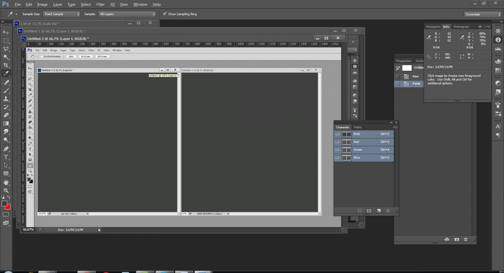The height and width of the screenshot is (273, 504).
Task: Toggle Quick Mask mode
Action: 6,214
